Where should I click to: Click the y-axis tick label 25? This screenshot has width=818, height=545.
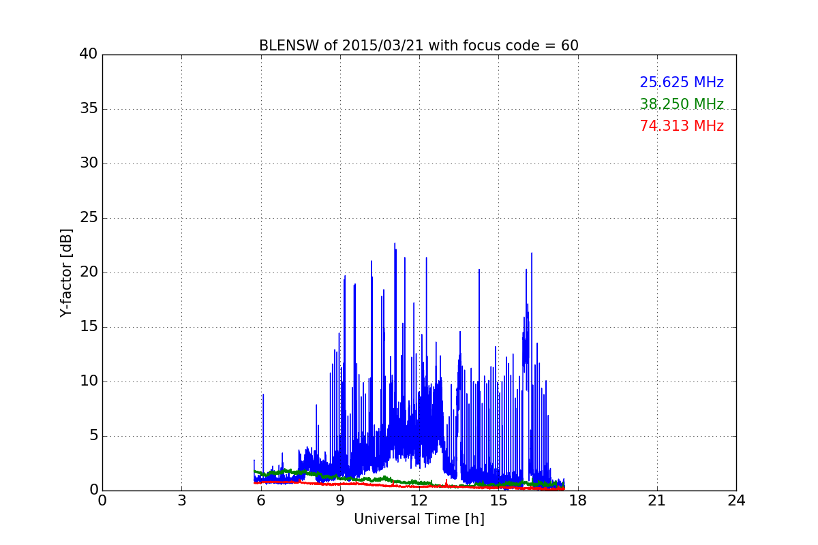point(88,217)
